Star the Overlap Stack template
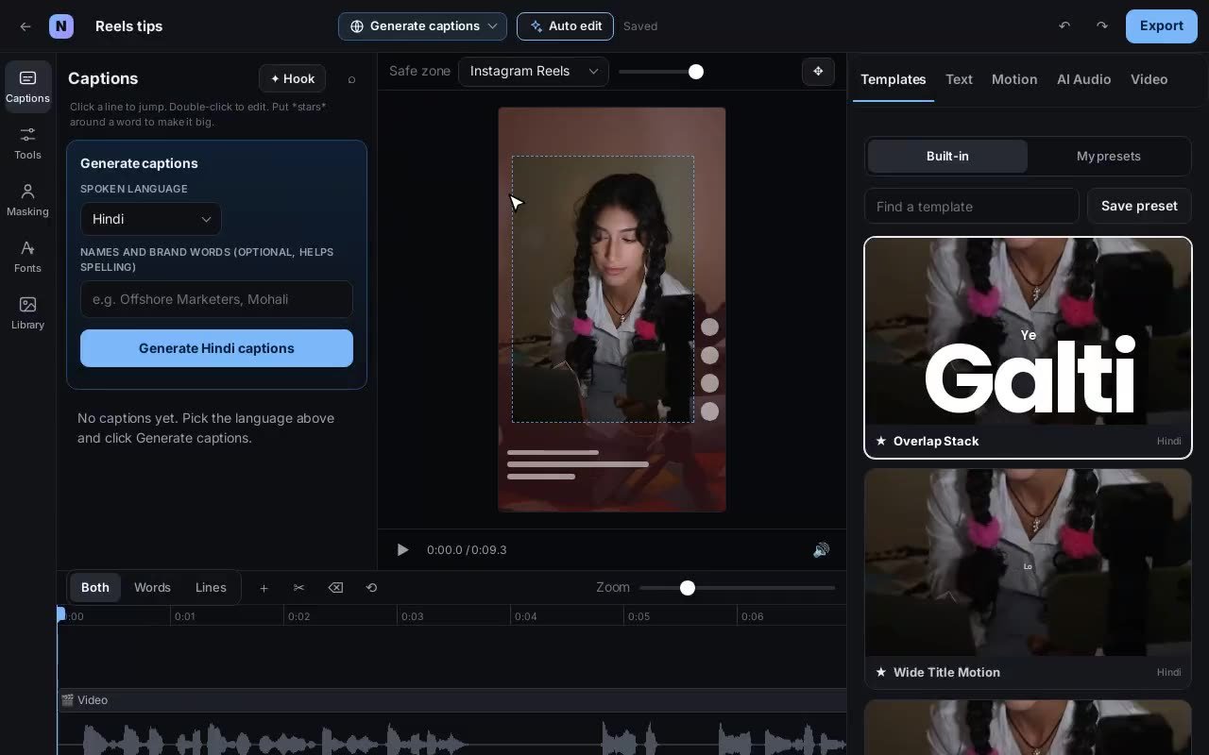1209x755 pixels. coord(881,441)
